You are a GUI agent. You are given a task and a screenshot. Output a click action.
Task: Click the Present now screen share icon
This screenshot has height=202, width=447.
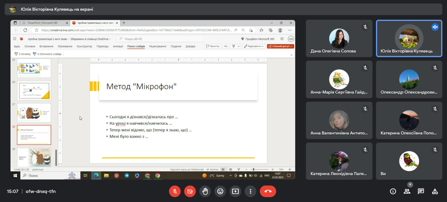pos(235,191)
